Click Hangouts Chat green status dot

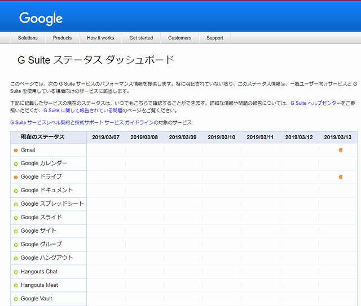pos(16,272)
